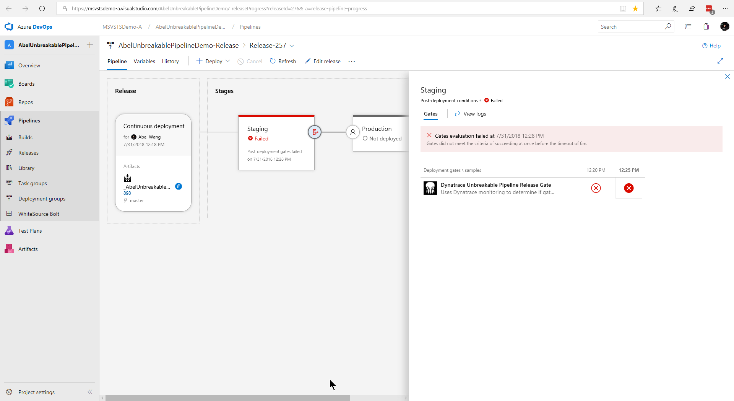Expand the Release-257 dropdown chevron
This screenshot has width=734, height=401.
tap(292, 46)
